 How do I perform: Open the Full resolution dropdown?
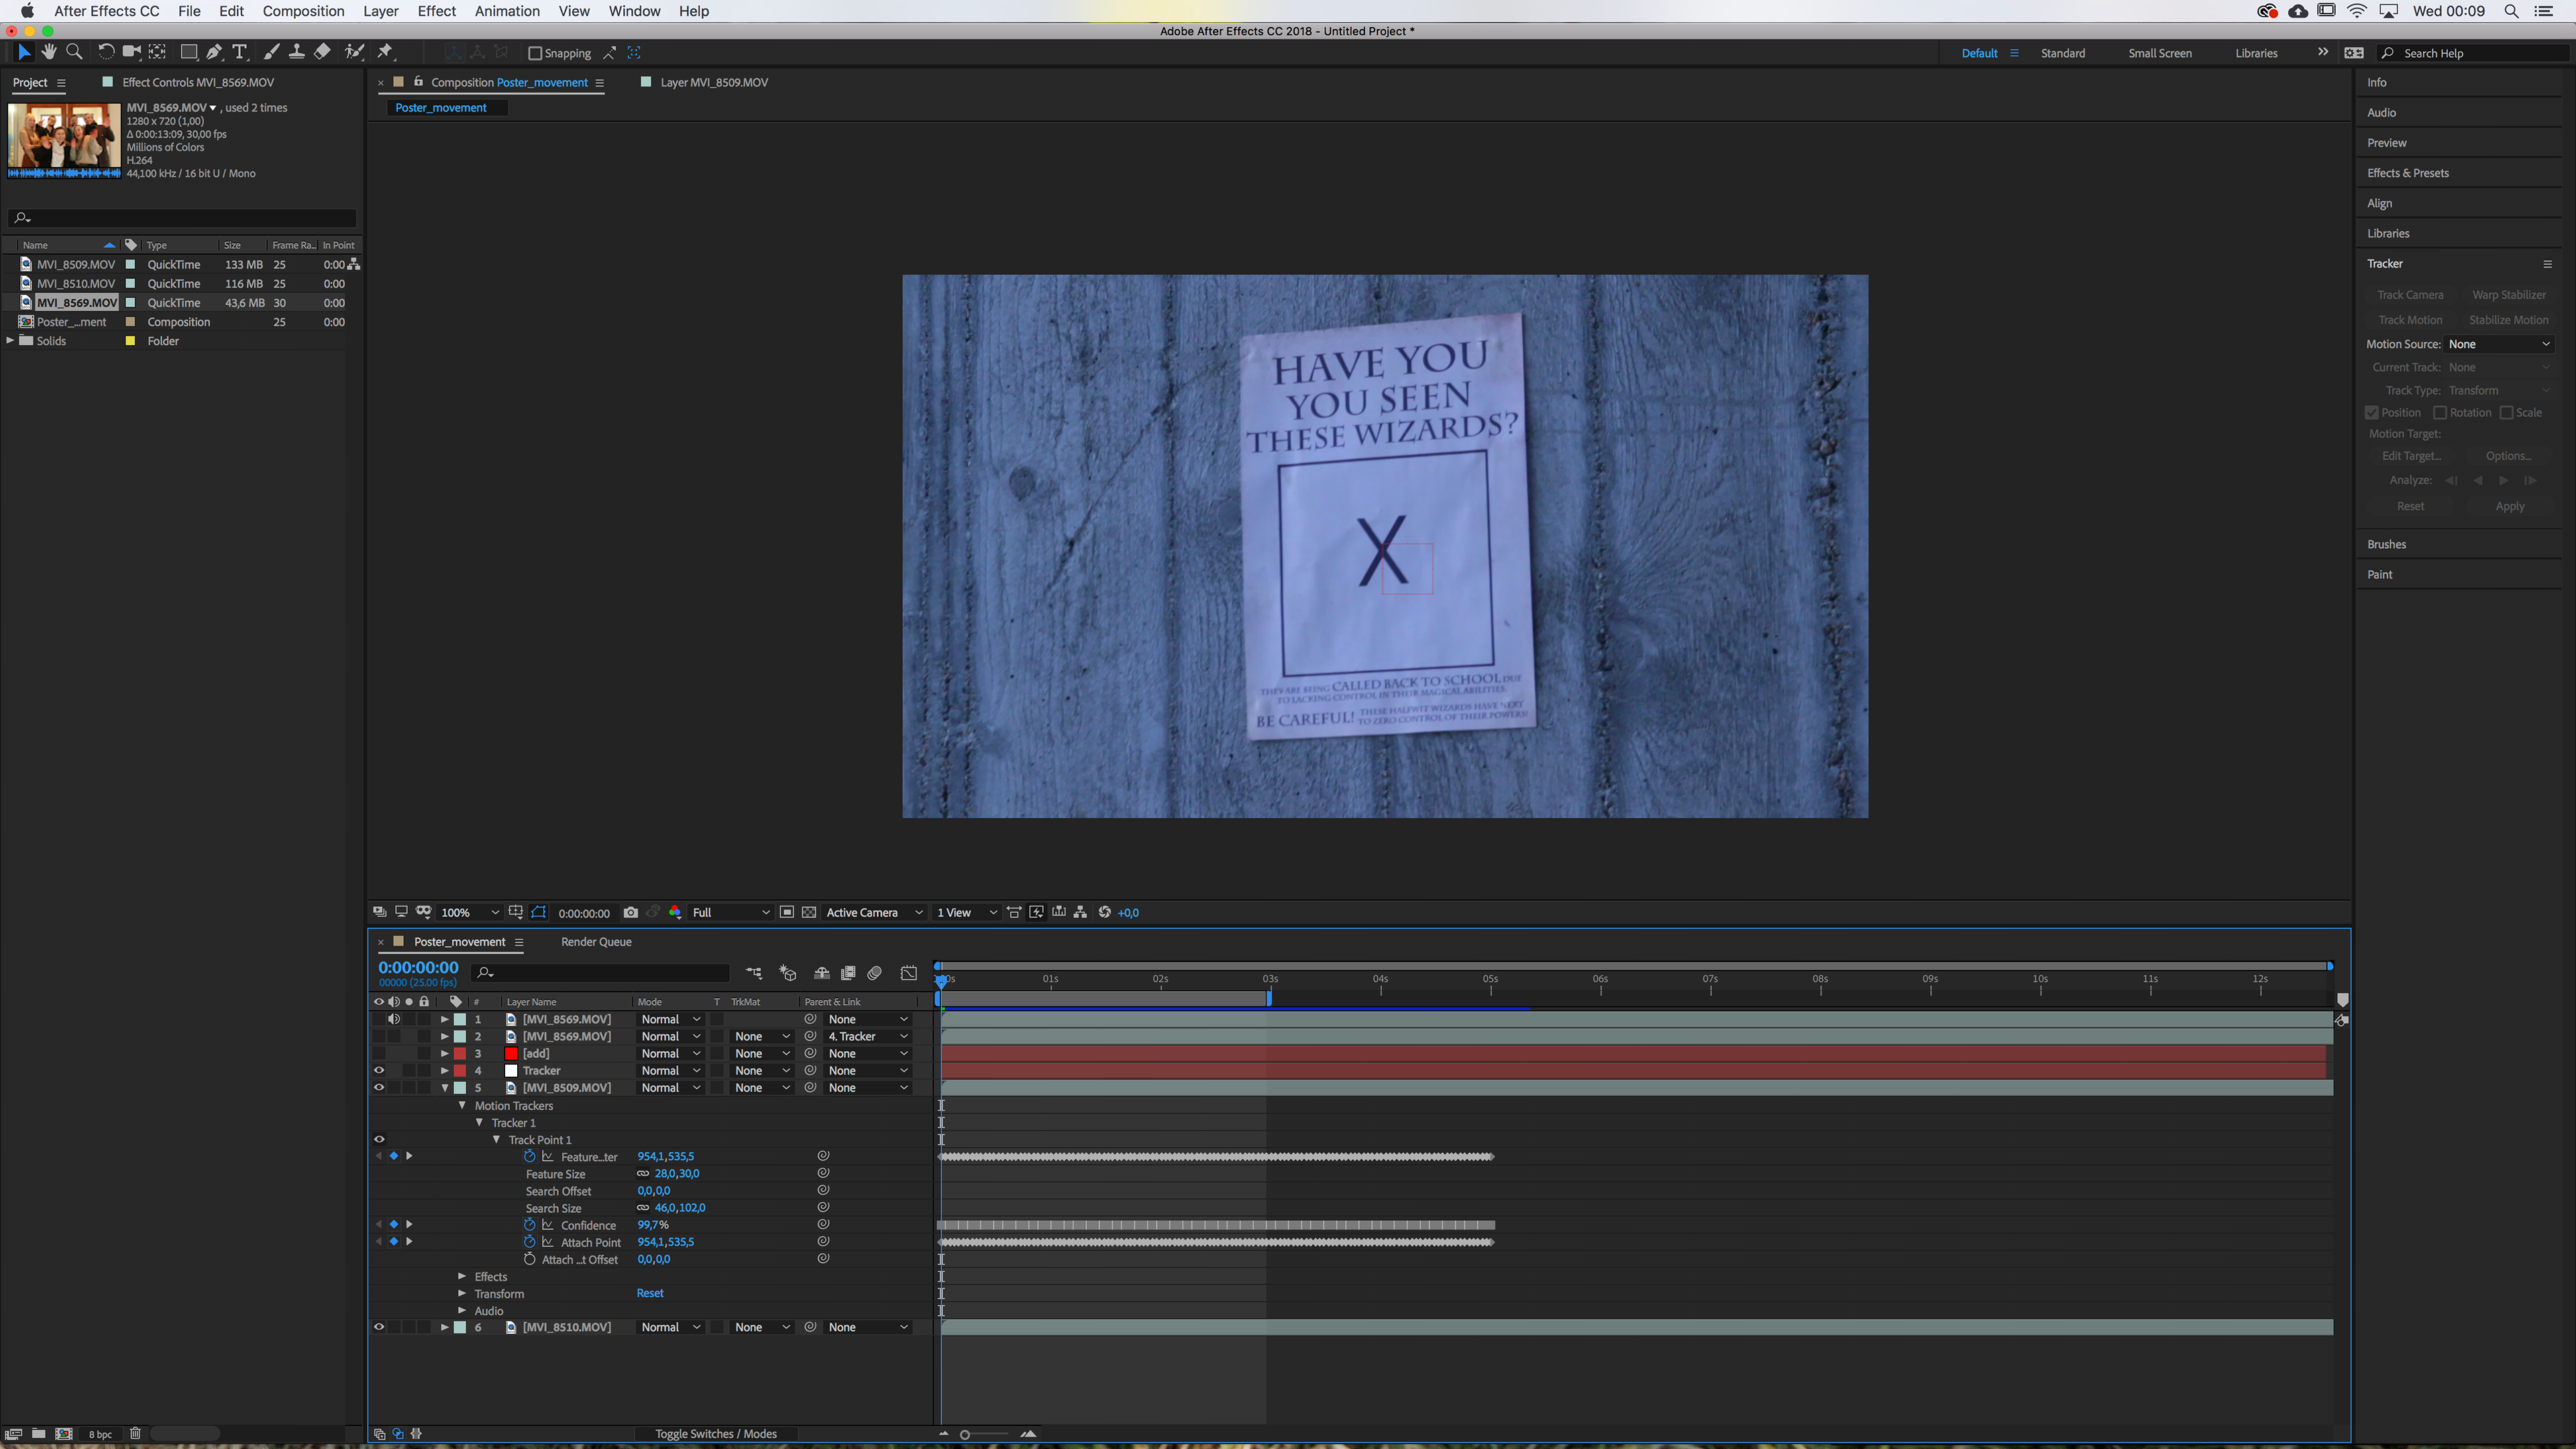point(730,912)
